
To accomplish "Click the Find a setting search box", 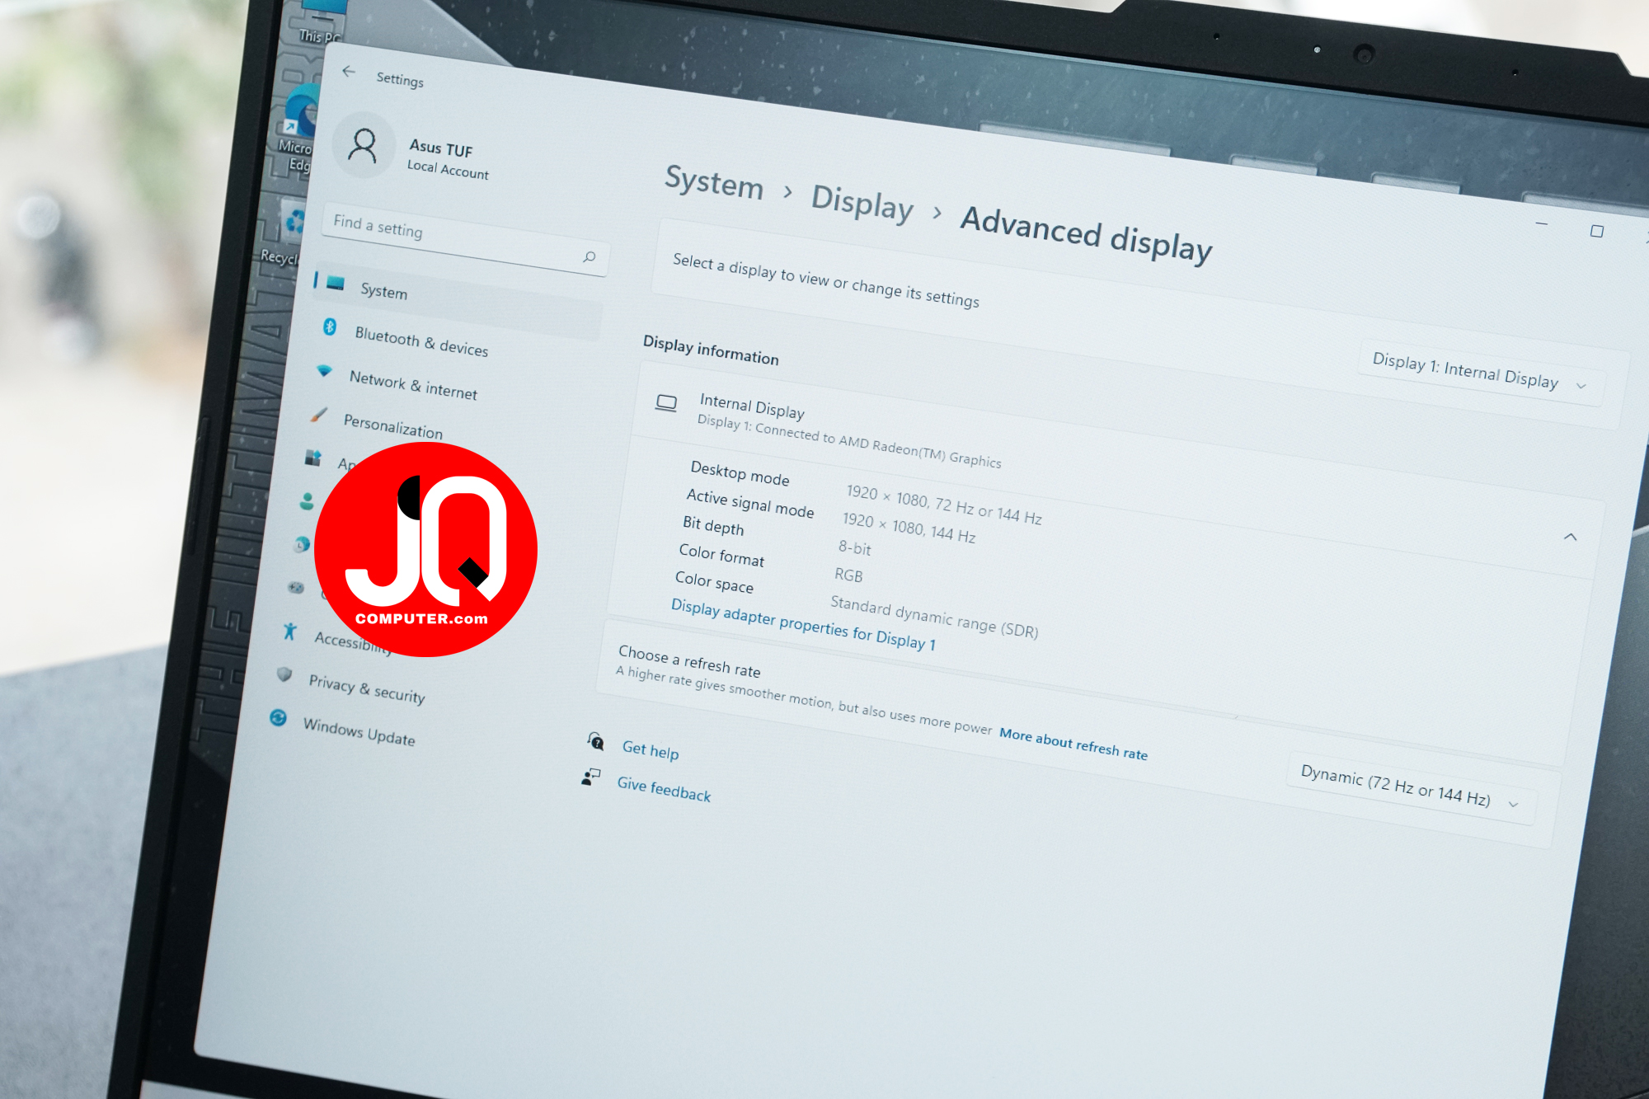I will [x=465, y=239].
